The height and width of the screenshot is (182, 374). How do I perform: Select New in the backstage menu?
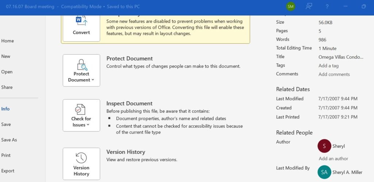6,56
